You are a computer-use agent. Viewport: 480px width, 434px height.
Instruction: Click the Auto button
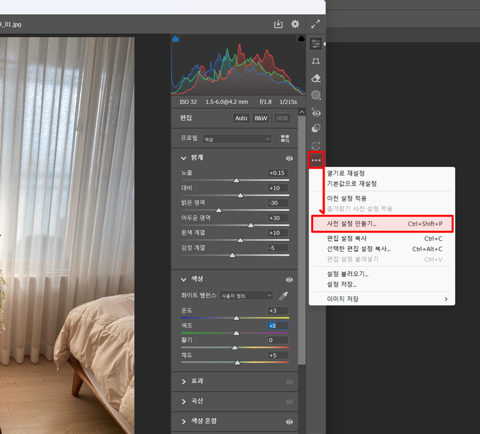pyautogui.click(x=241, y=118)
